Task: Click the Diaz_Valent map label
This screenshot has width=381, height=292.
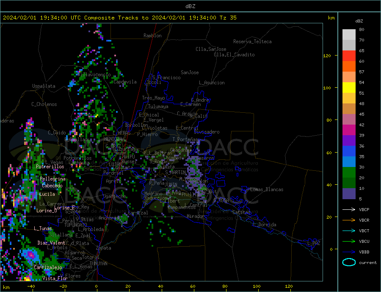Action: [51, 243]
